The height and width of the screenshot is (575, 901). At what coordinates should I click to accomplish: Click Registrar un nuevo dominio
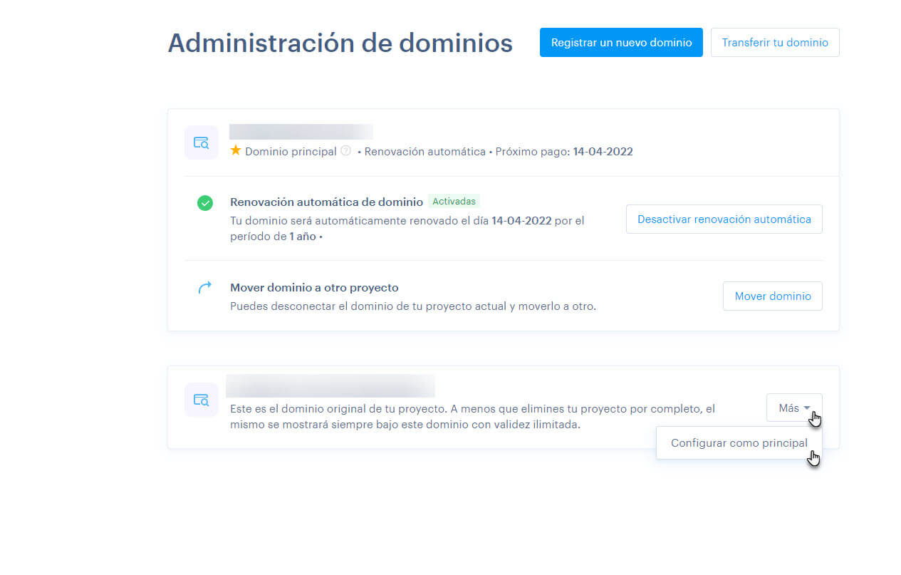click(x=620, y=42)
